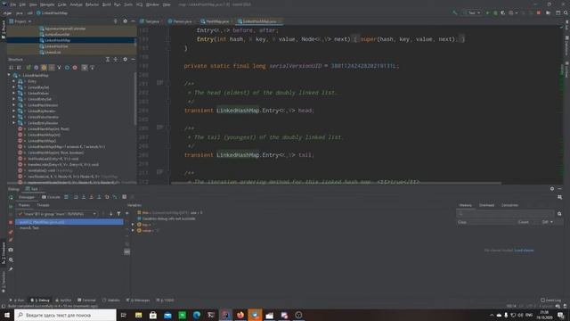Toggle Sort Alphabetically in Structure toolbar
570x321 pixels.
pos(19,68)
